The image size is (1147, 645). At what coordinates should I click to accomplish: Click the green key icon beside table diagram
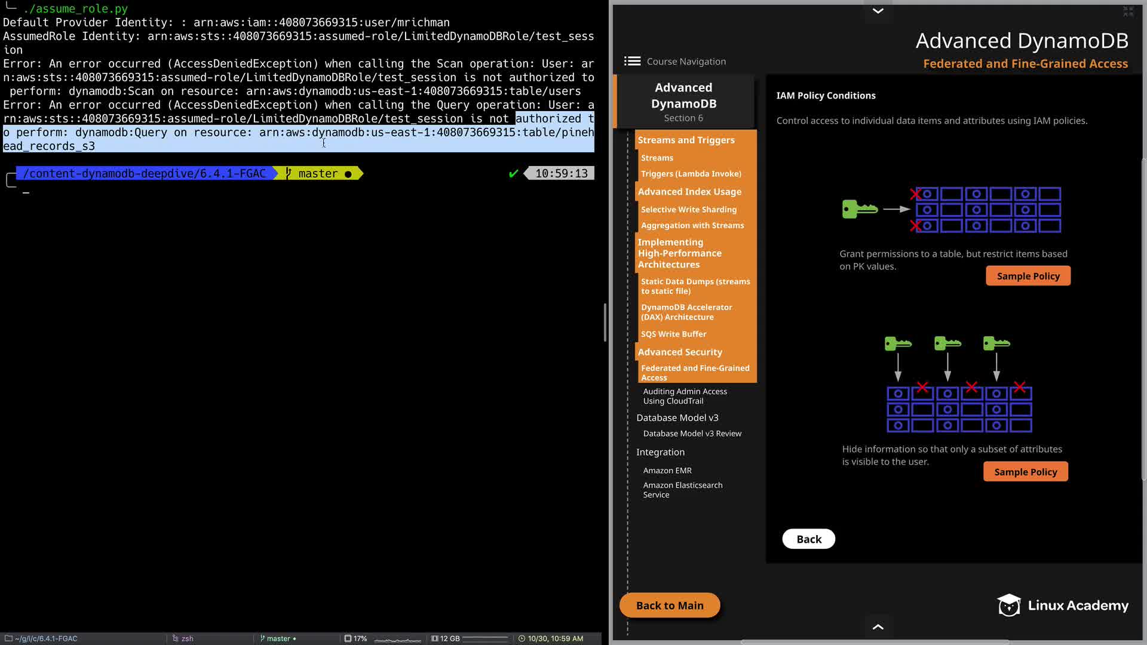coord(859,209)
